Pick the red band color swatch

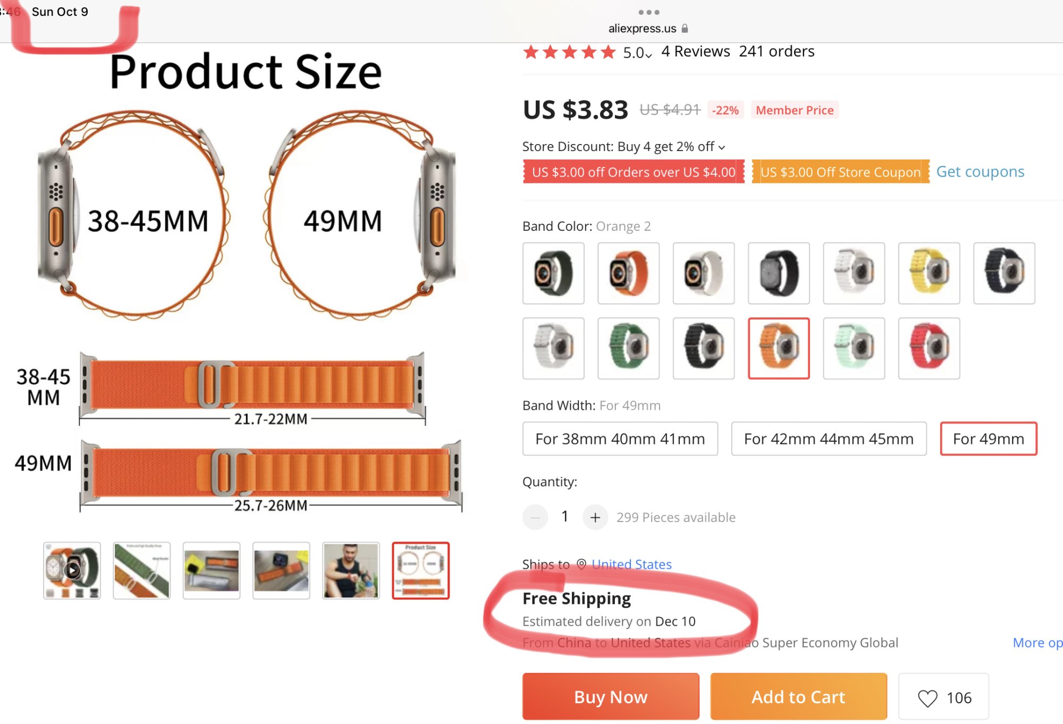(x=929, y=348)
